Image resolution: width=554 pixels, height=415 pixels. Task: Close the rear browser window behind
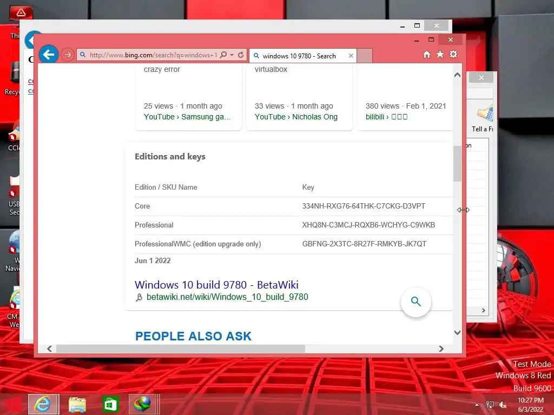pyautogui.click(x=437, y=25)
